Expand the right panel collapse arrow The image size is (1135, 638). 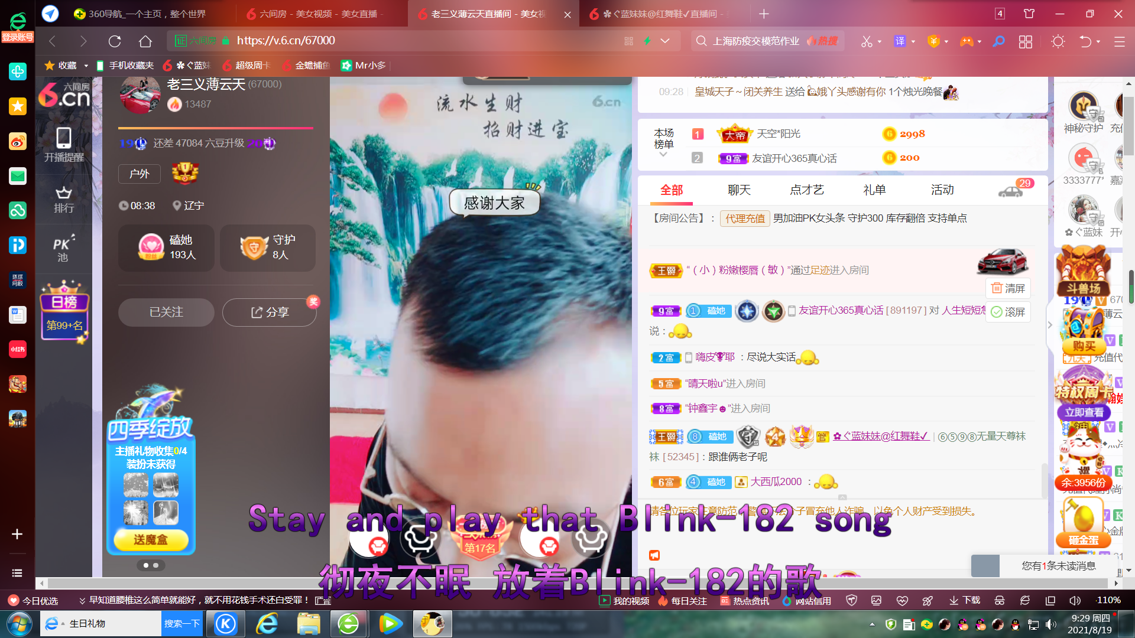point(1050,325)
